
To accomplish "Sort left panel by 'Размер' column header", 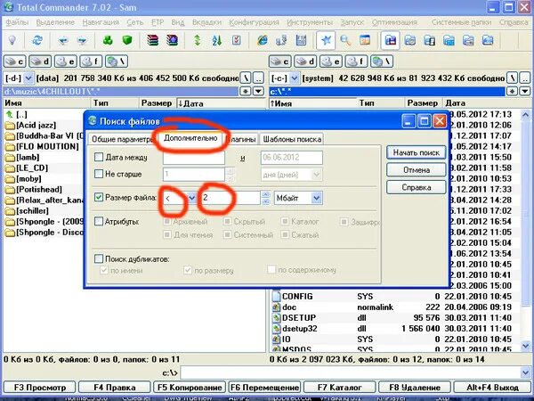I will click(157, 103).
